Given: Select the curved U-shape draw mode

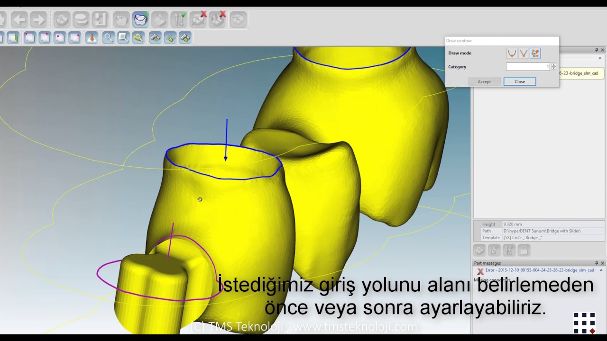Looking at the screenshot, I should point(512,53).
